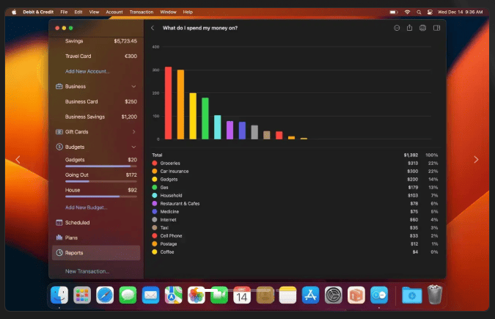Click Add New Budget link

(x=86, y=208)
